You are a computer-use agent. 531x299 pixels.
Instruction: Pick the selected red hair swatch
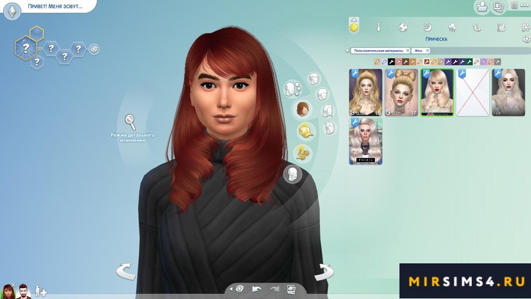(x=427, y=62)
